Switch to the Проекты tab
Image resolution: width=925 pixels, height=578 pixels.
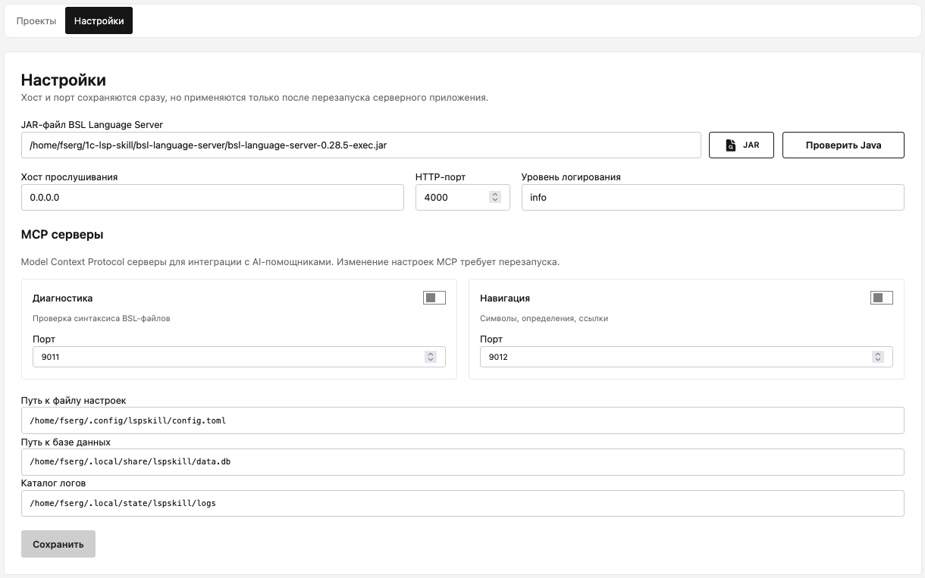pyautogui.click(x=36, y=21)
